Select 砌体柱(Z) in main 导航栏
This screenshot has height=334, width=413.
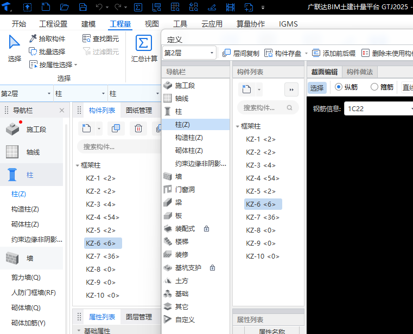pos(25,224)
